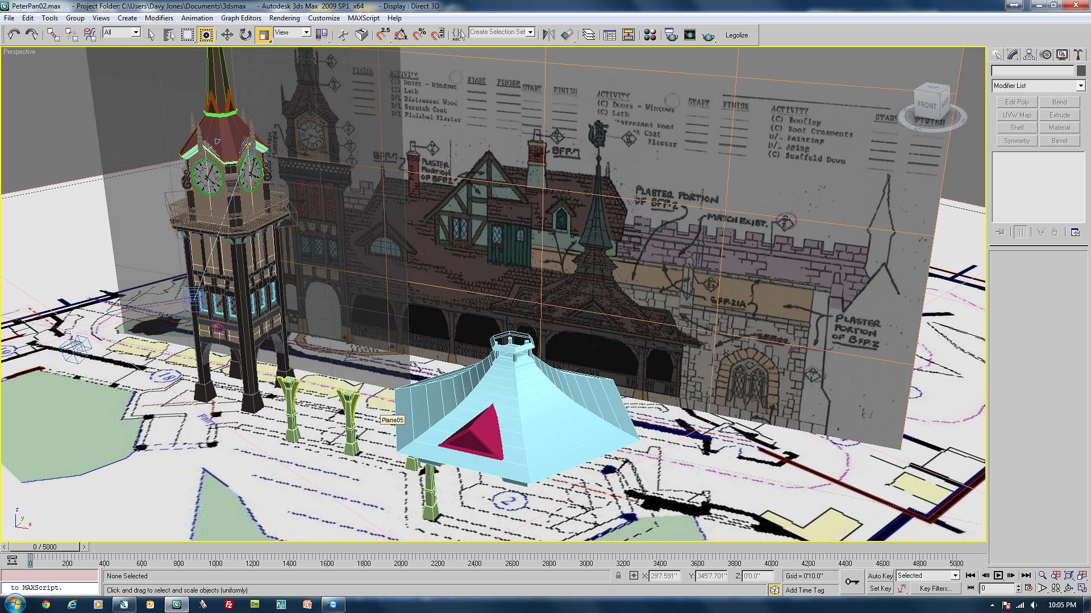Image resolution: width=1091 pixels, height=613 pixels.
Task: Toggle Window/Crossing selection mode
Action: 206,35
